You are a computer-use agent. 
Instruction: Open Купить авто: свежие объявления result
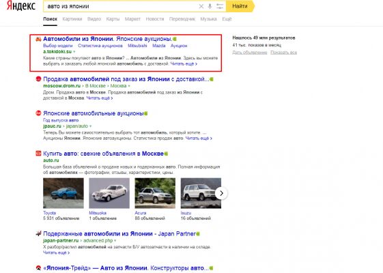coord(103,154)
